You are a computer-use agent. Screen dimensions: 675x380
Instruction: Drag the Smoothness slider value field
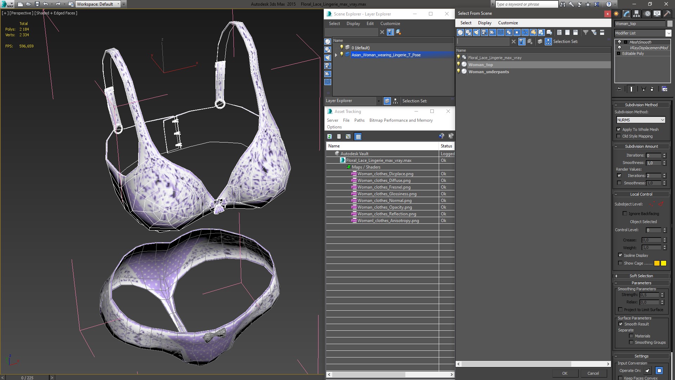654,163
